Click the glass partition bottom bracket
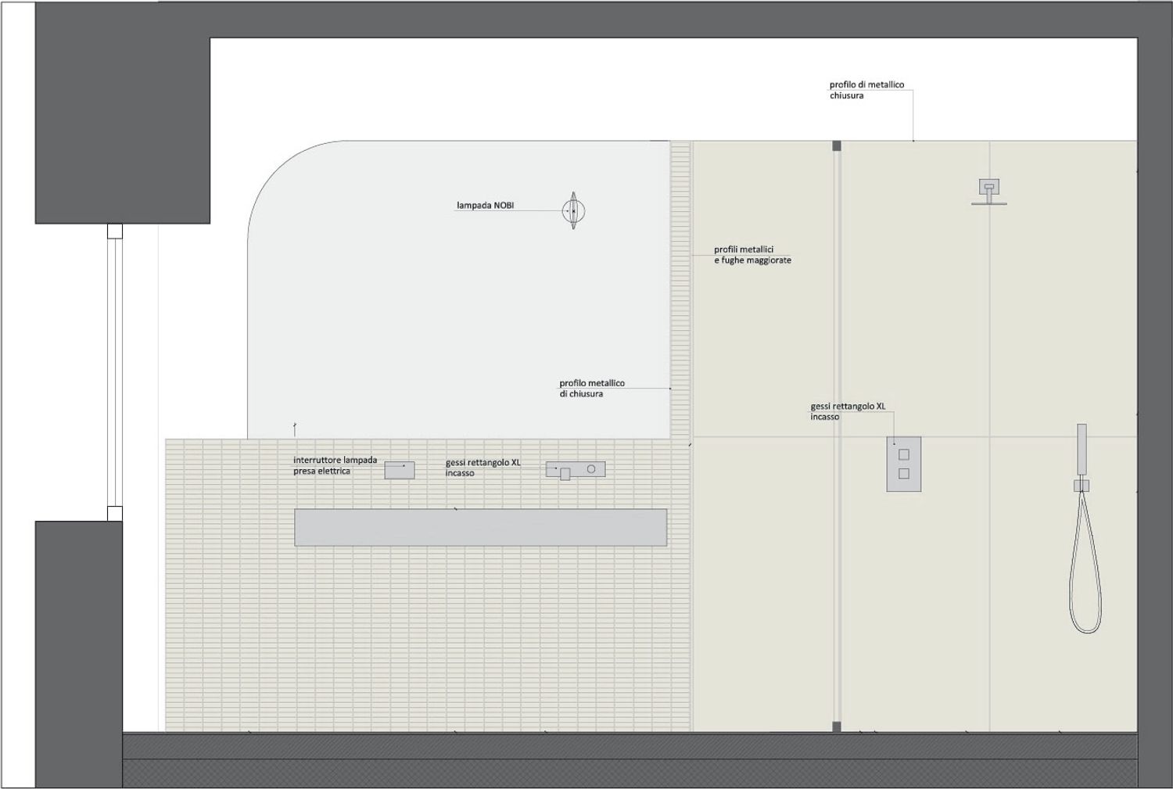Viewport: 1173px width, 789px height. (837, 727)
